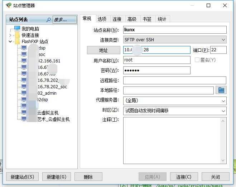Switch to the 高级 tab
Screen dimensions: 236x187
(132, 19)
